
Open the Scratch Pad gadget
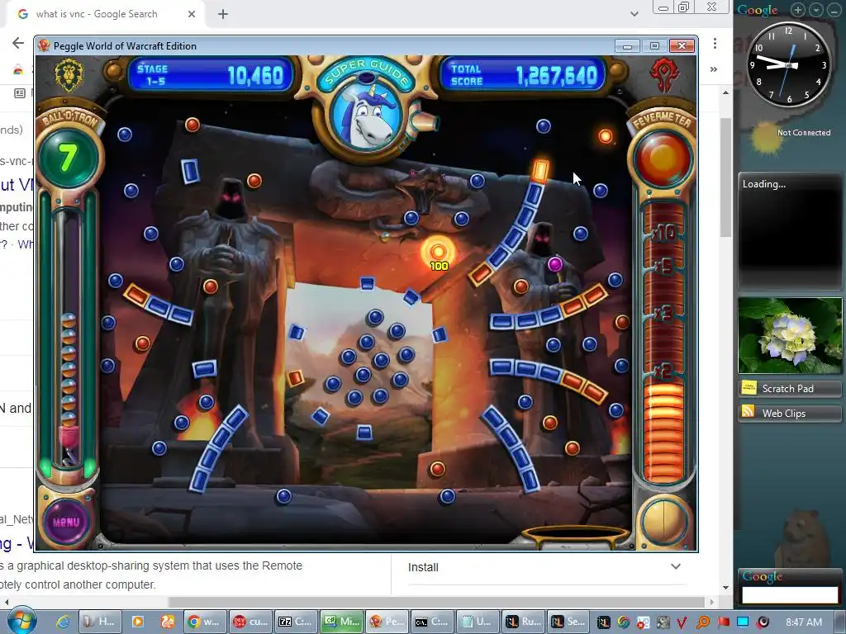790,388
